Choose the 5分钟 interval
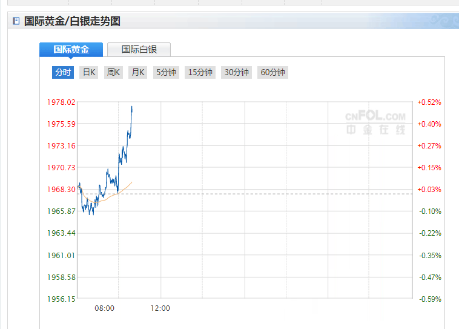 click(166, 73)
